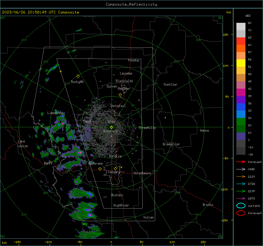Click the magenta 18TS arrow in legend
This screenshot has height=246, width=263.
(241, 199)
